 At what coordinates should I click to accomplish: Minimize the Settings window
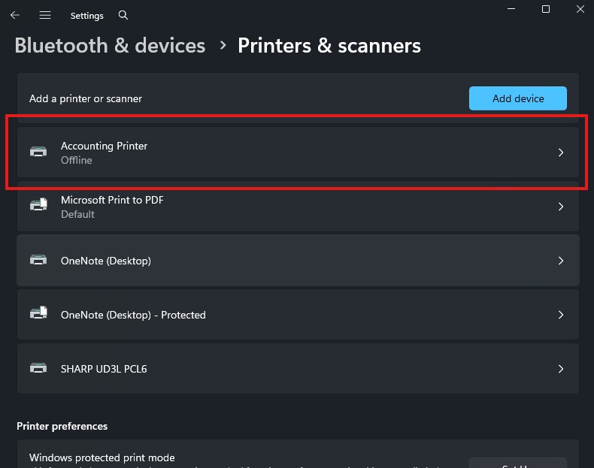pos(511,9)
